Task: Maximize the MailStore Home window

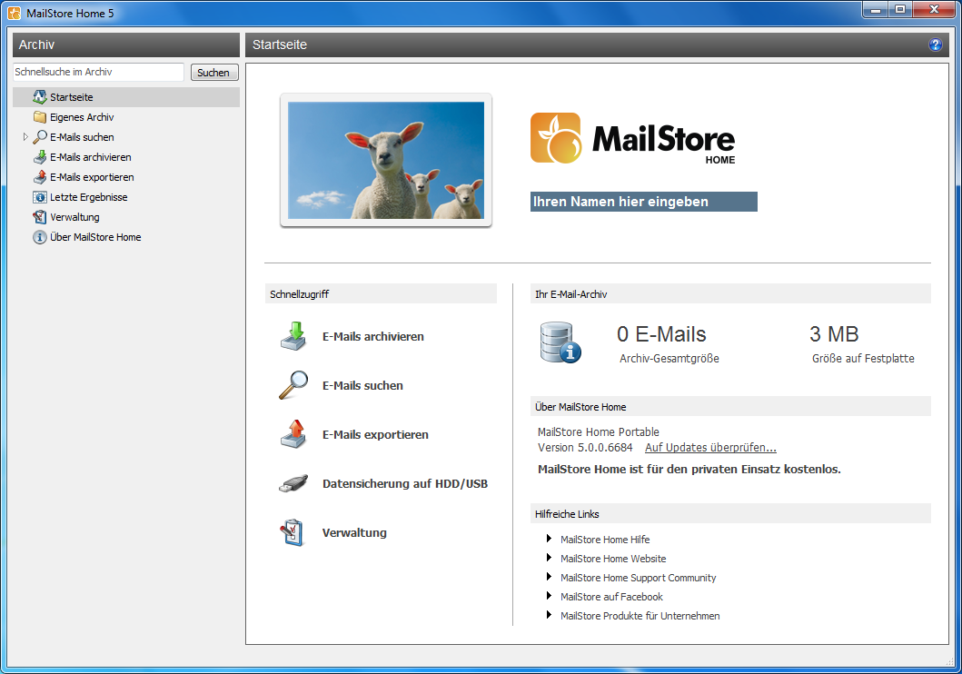Action: pyautogui.click(x=900, y=9)
